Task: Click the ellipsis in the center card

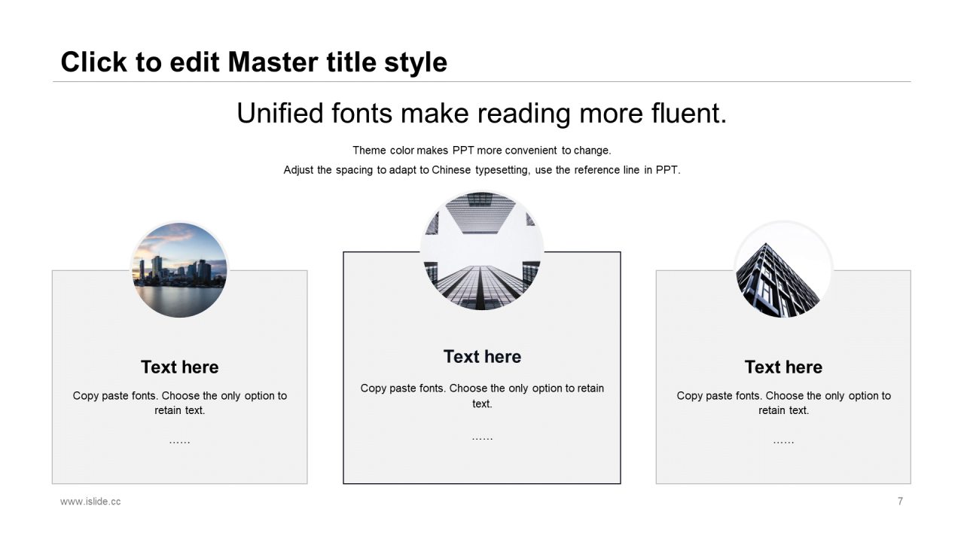Action: click(482, 437)
